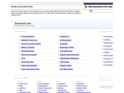Open the Find Music link
The image size is (124, 93).
(x=65, y=62)
